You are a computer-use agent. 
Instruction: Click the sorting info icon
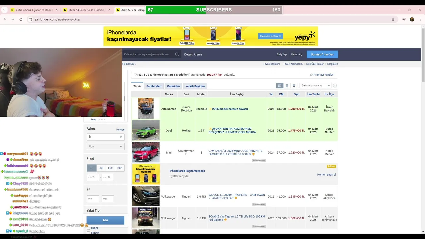click(x=335, y=86)
